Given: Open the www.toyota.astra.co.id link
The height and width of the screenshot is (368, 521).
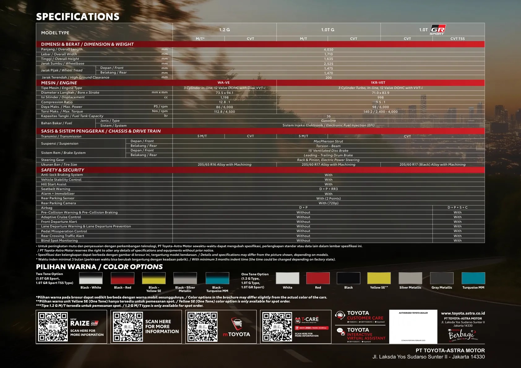Looking at the screenshot, I should (463, 313).
